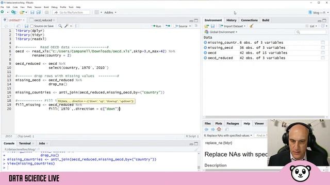Tick the checkbox for missing_oecd data row

[323, 48]
